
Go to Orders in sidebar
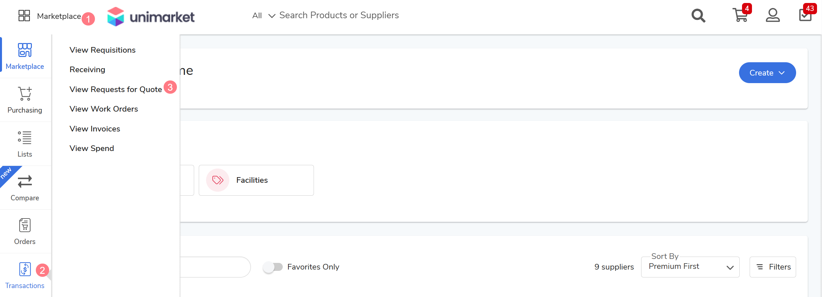(x=25, y=231)
